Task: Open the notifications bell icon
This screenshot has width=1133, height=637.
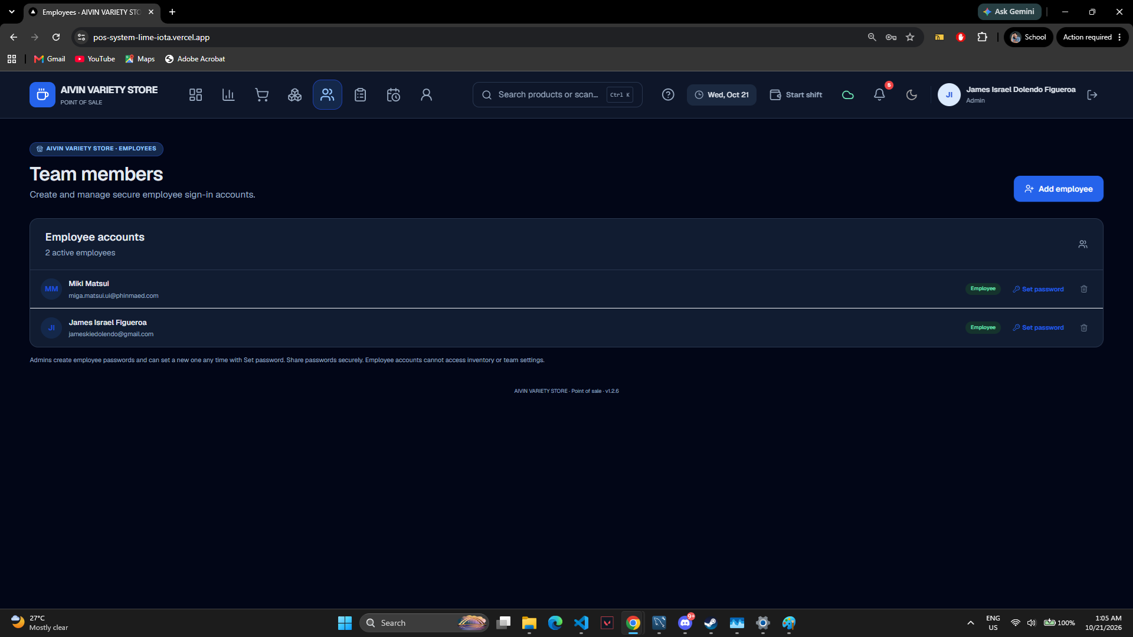Action: 879,95
